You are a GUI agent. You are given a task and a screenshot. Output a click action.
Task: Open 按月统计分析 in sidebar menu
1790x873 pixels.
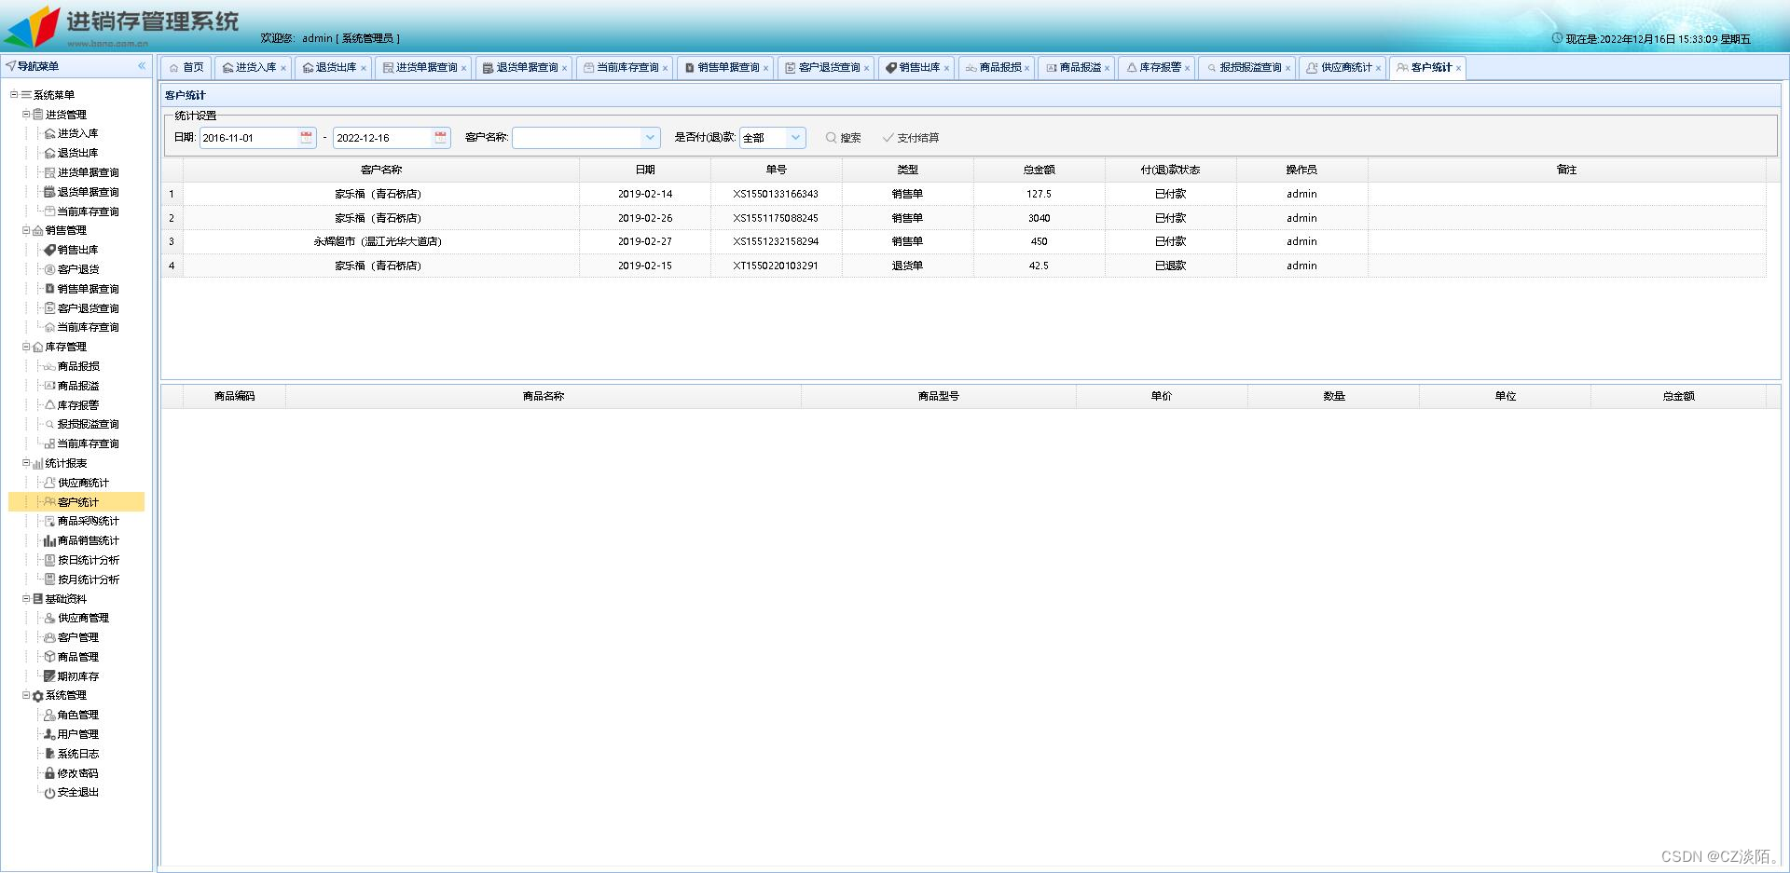[89, 580]
